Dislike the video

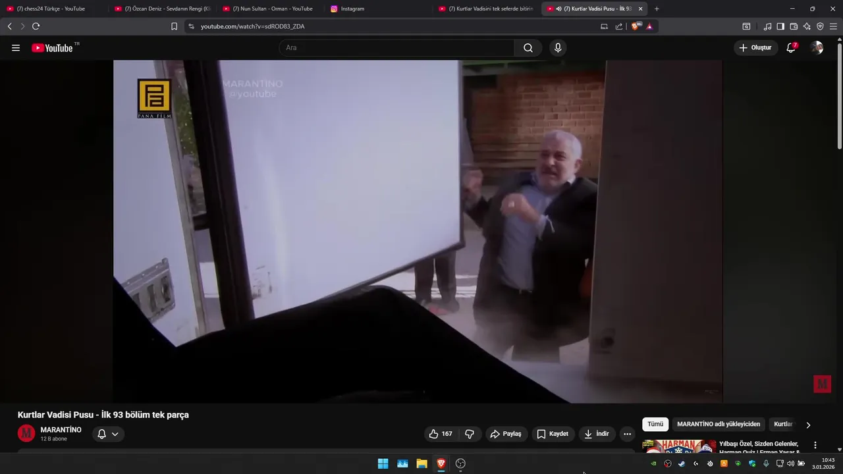[470, 434]
